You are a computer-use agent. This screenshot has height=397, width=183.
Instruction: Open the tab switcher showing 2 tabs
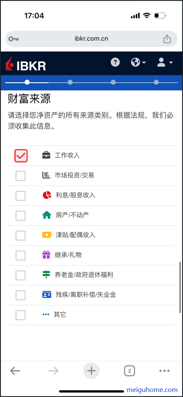(x=130, y=371)
